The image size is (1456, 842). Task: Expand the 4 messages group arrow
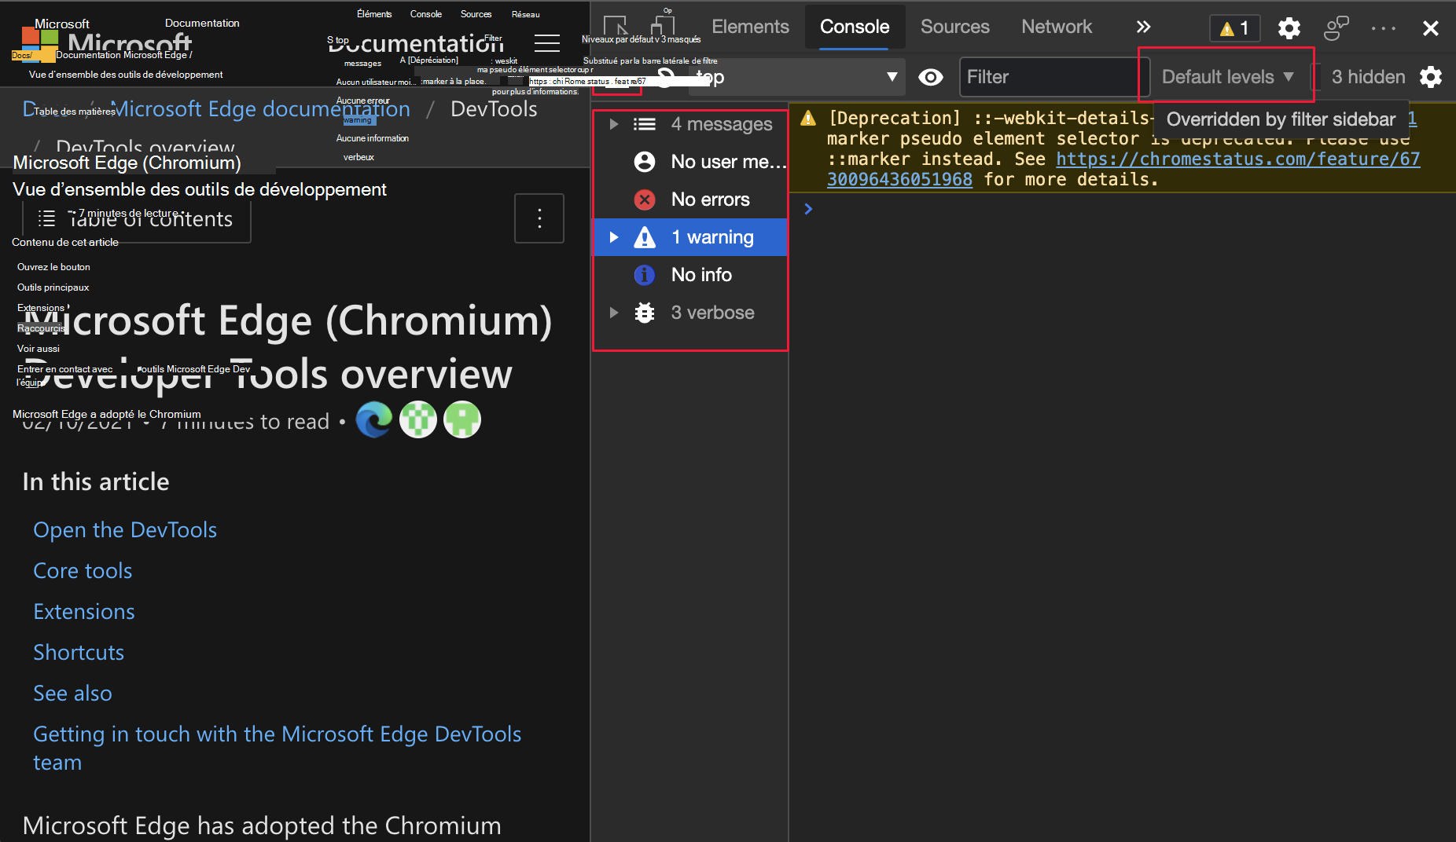[614, 124]
